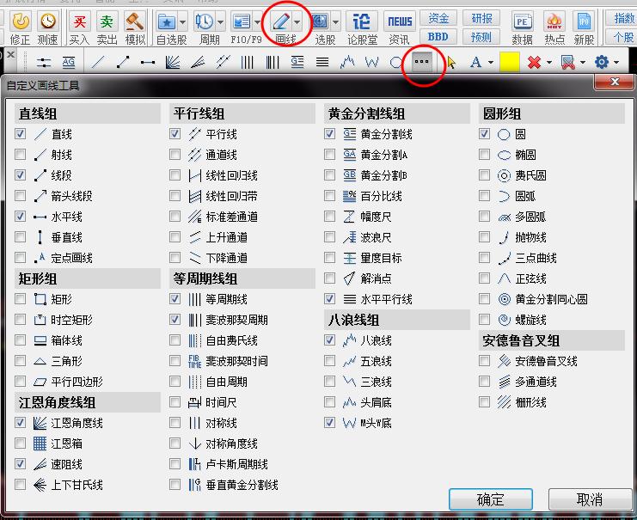
Task: Click the 修正 toolbar icon
Action: (x=20, y=21)
